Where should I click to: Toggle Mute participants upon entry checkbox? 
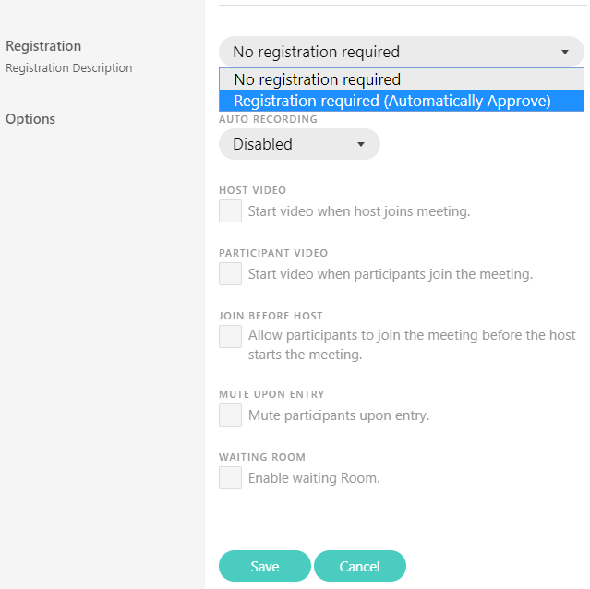(x=230, y=415)
